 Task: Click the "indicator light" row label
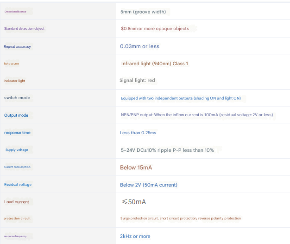pos(14,81)
